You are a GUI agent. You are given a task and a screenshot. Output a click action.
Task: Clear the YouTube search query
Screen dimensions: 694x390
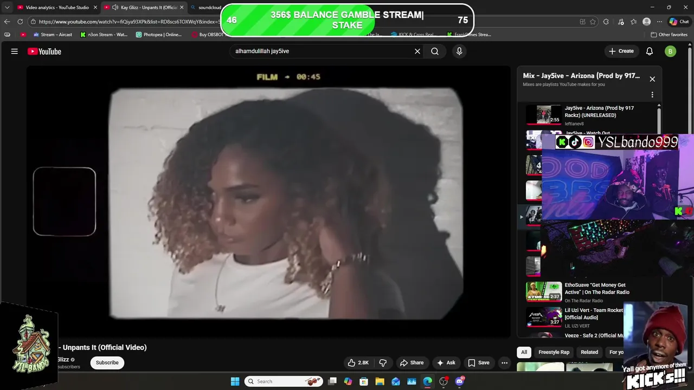pos(417,51)
